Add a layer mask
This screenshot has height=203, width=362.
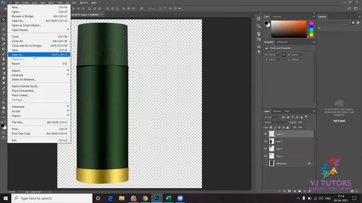click(x=289, y=191)
